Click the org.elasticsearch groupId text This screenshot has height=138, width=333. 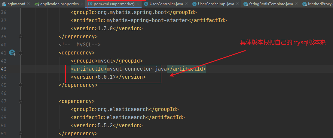click(x=123, y=109)
